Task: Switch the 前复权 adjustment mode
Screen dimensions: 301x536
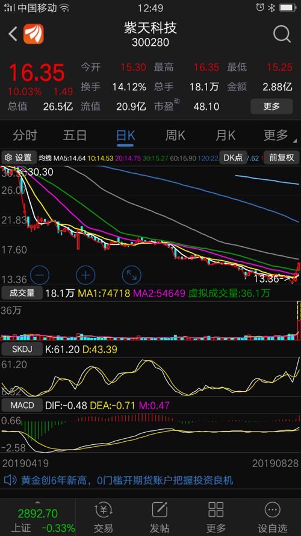Action: coord(282,158)
